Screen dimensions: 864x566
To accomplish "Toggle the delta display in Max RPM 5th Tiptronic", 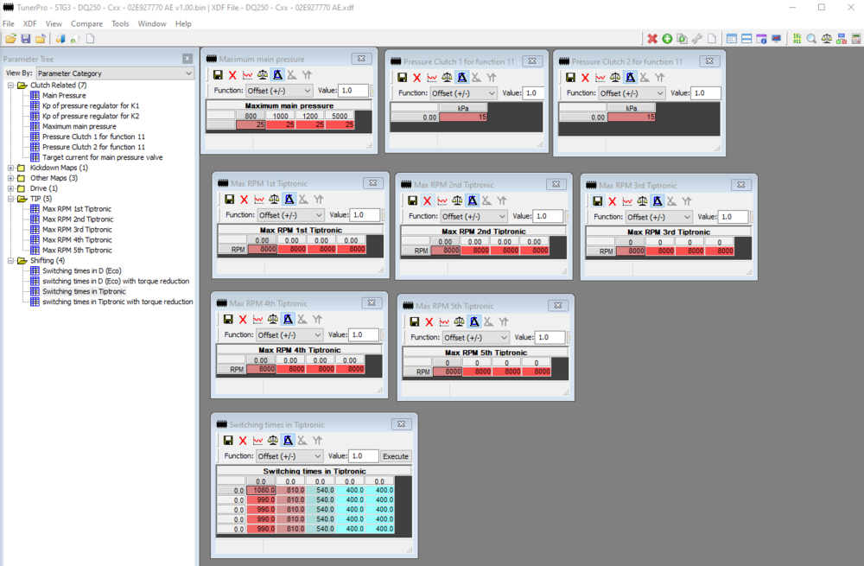I will [x=473, y=321].
